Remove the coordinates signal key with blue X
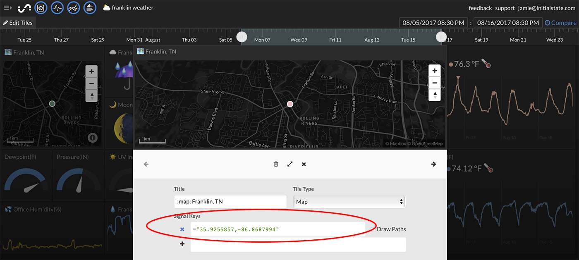The width and height of the screenshot is (579, 260). pos(182,229)
